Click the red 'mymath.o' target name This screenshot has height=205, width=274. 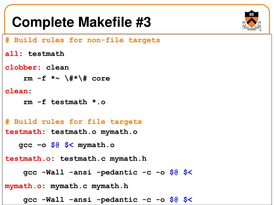coord(23,186)
